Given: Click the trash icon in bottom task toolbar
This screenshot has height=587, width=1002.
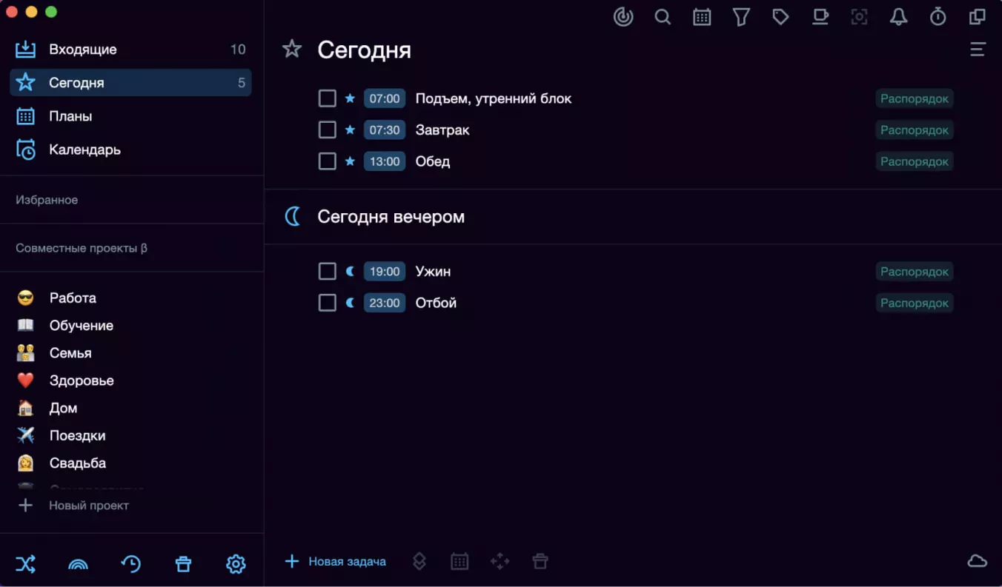Looking at the screenshot, I should pos(540,561).
